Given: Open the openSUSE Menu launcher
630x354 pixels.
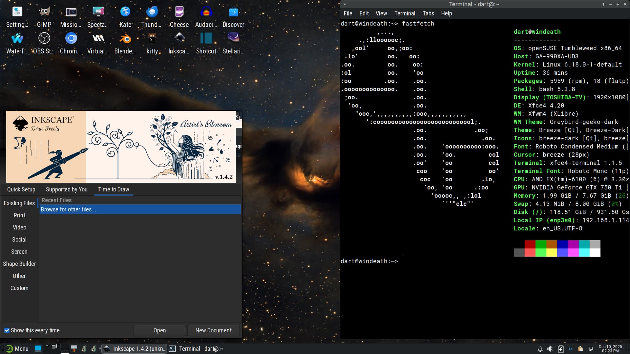Looking at the screenshot, I should point(18,349).
